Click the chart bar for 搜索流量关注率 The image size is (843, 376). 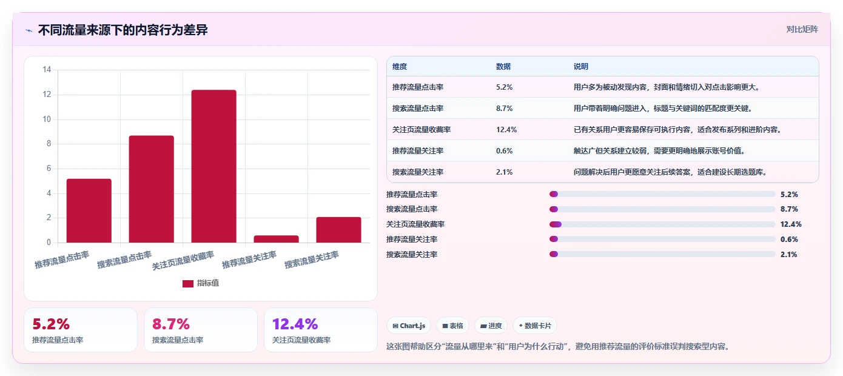pos(339,230)
